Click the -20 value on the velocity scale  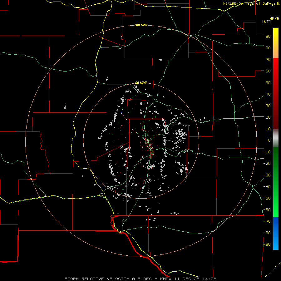tap(267, 163)
